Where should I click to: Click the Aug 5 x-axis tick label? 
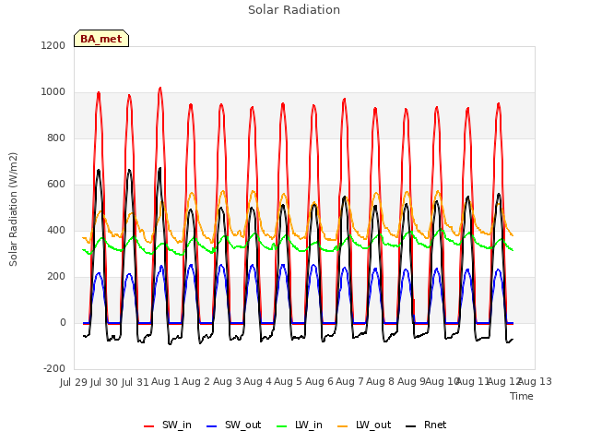click(289, 382)
